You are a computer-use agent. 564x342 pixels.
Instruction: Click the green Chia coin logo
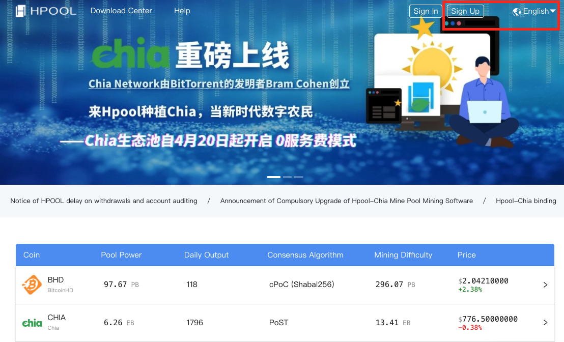(x=32, y=323)
